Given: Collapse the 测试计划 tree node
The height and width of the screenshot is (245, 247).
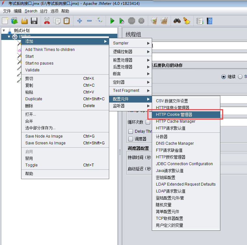Looking at the screenshot, I should tap(4, 31).
